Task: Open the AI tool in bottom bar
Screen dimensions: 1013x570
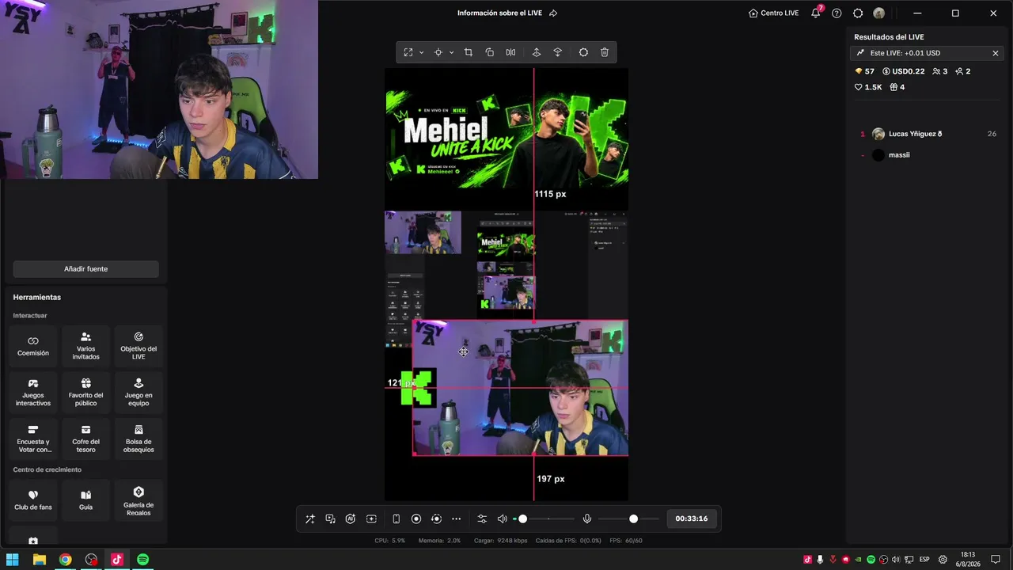Action: tap(351, 519)
